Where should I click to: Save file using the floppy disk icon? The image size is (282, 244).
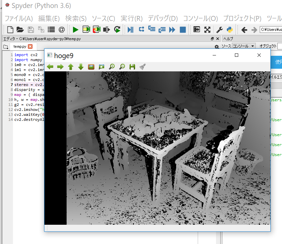(31, 30)
